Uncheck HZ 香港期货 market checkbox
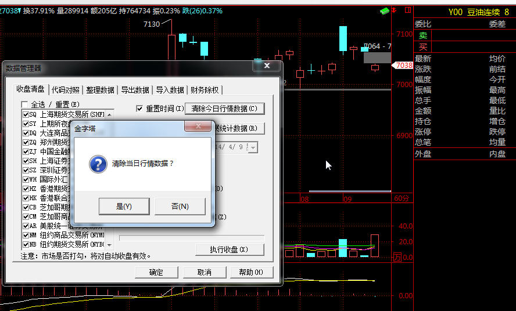The image size is (516, 311). (x=26, y=189)
